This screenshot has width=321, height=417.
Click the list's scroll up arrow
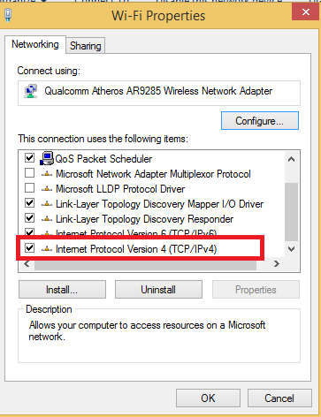pyautogui.click(x=291, y=159)
